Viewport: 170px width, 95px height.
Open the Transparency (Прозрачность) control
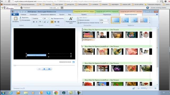[x=57, y=18]
